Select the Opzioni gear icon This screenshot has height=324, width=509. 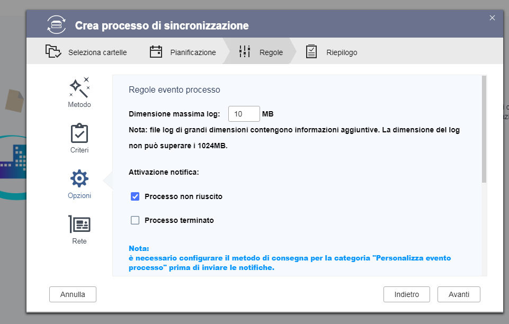click(x=79, y=179)
